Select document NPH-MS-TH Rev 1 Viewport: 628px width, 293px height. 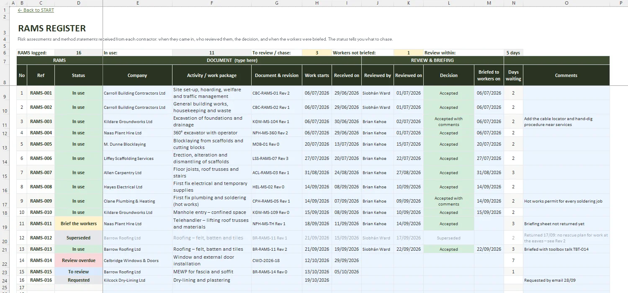[277, 224]
